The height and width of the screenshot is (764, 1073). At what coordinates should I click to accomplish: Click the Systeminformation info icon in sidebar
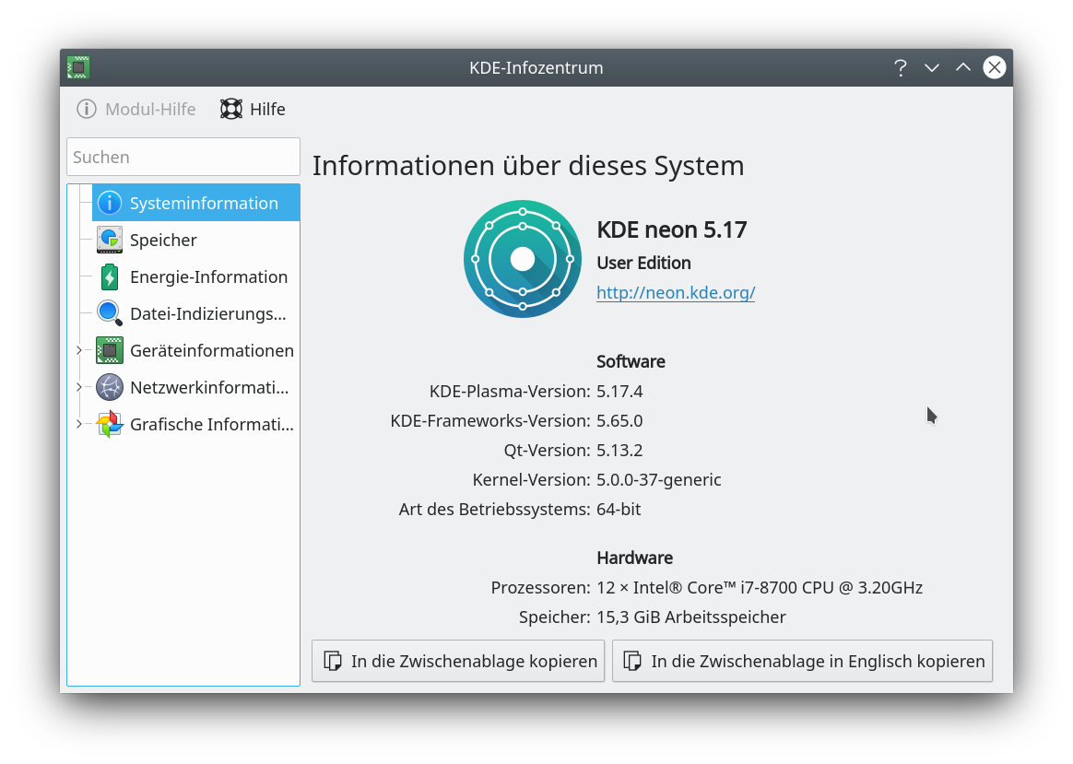(109, 202)
